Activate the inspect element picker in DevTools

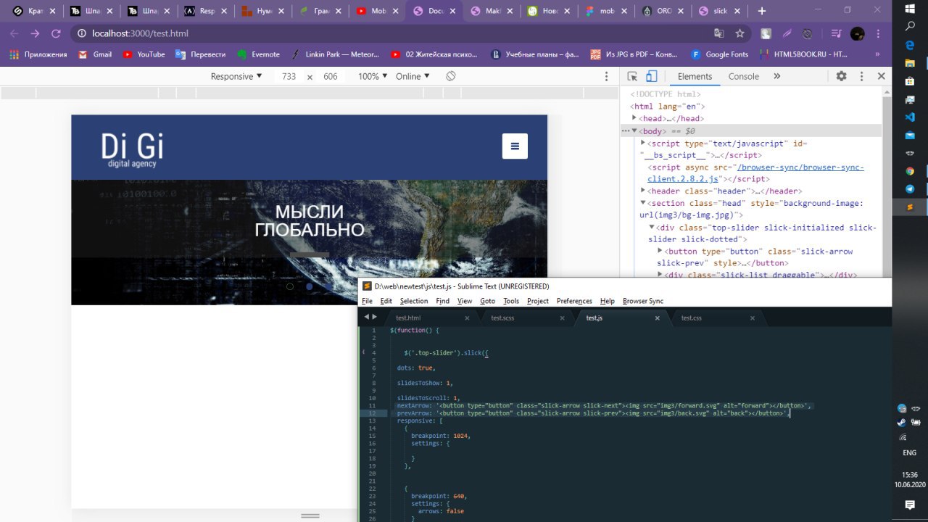(x=632, y=76)
